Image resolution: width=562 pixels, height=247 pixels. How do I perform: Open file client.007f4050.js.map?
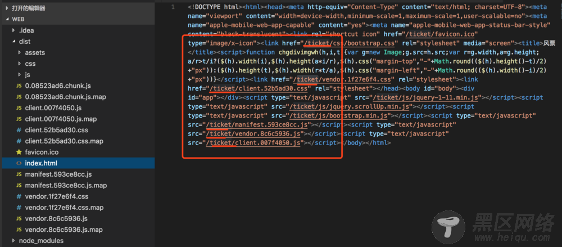61,119
